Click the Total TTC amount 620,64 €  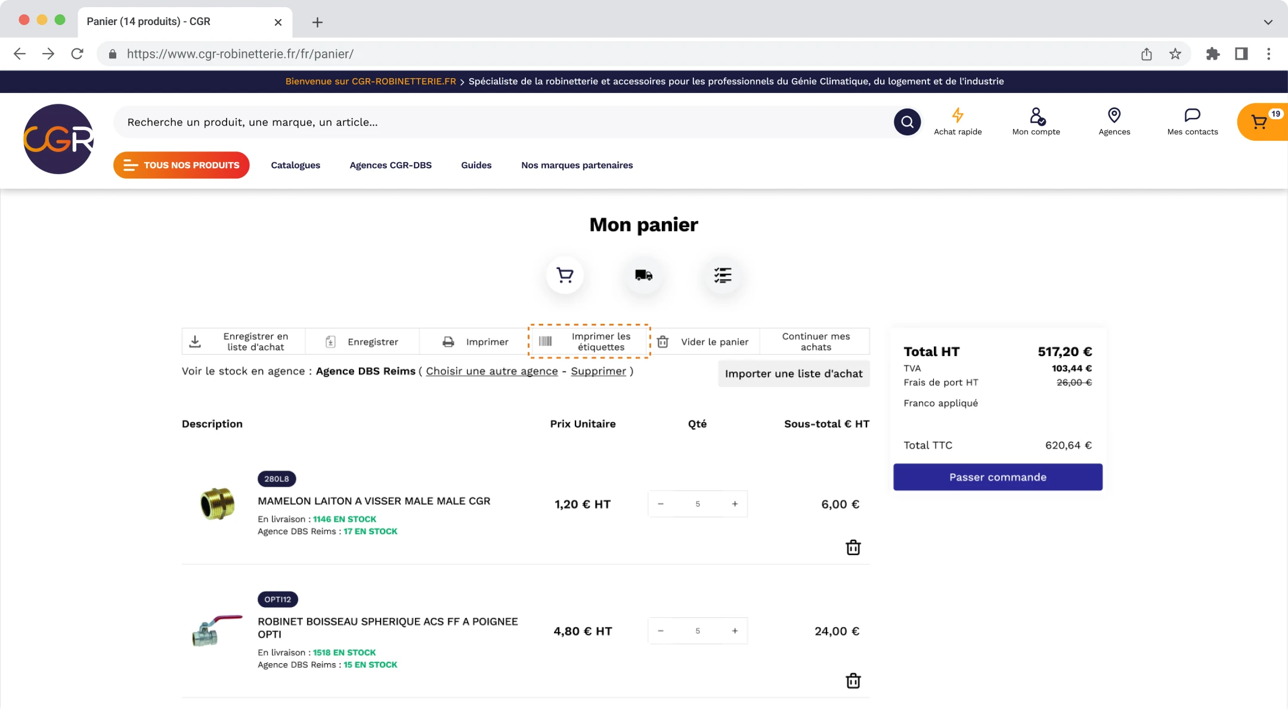[x=1069, y=445]
